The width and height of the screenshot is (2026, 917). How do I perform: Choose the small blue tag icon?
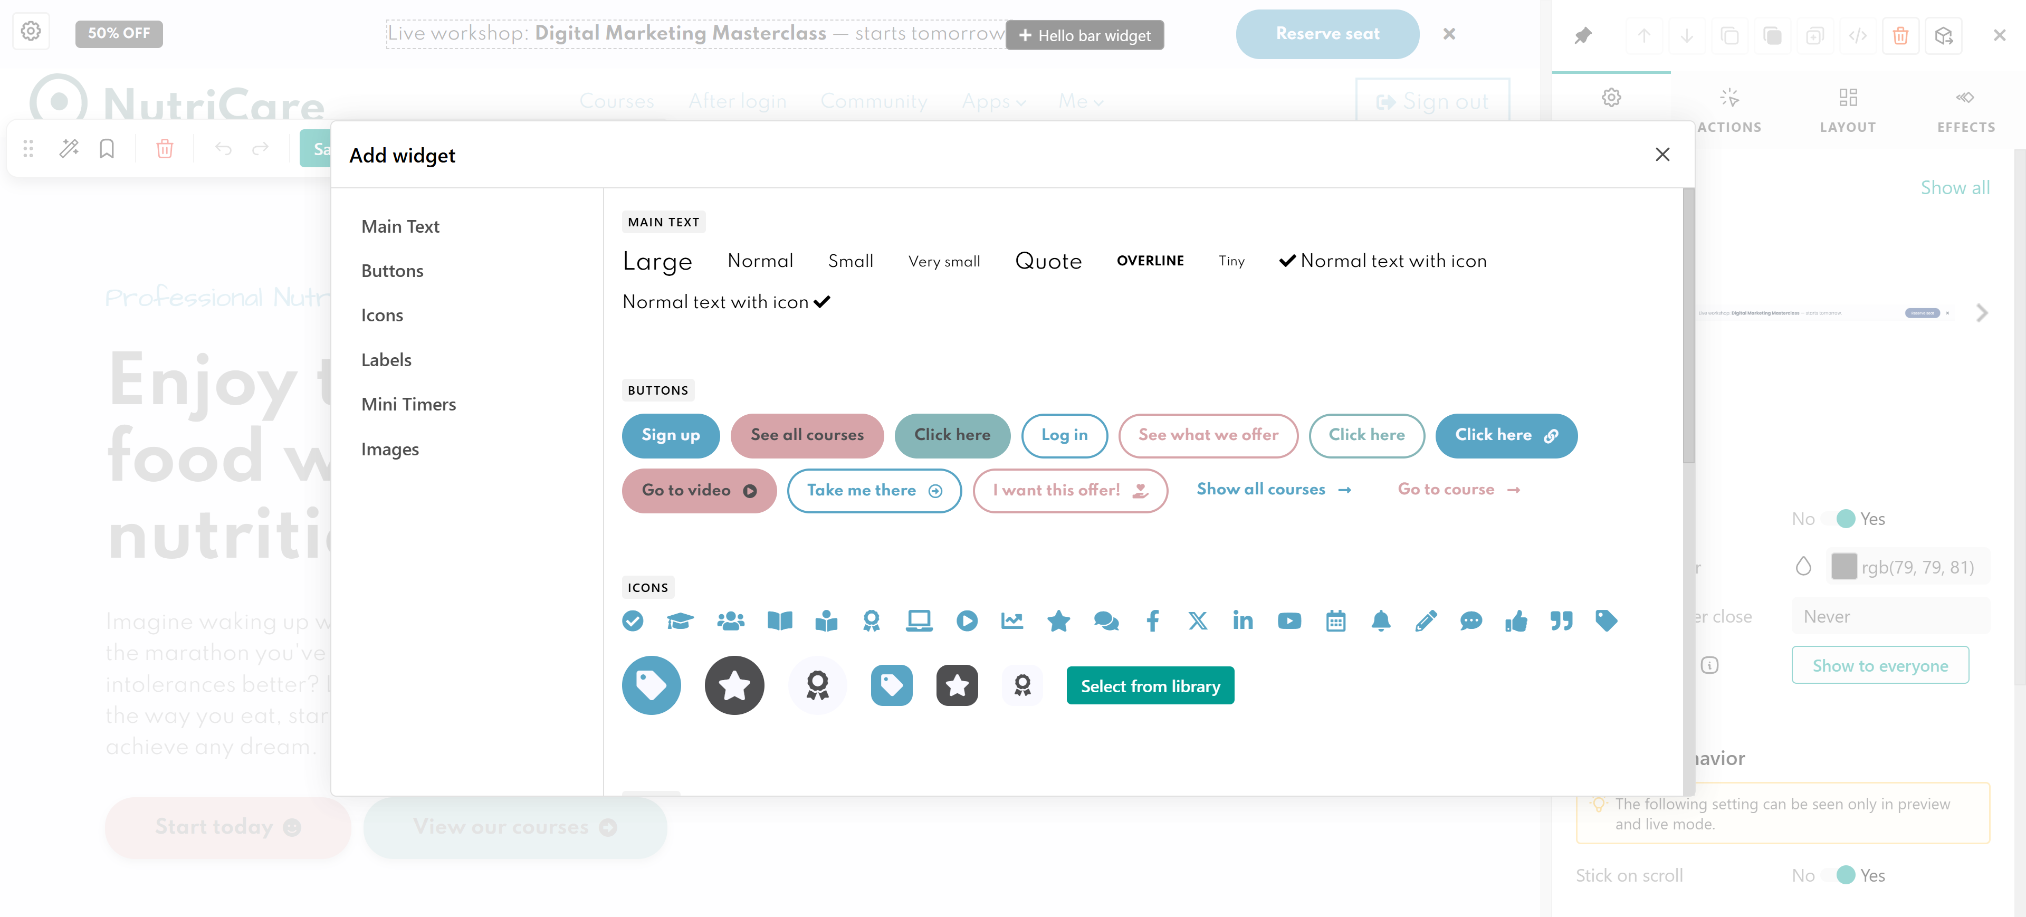(x=1606, y=620)
